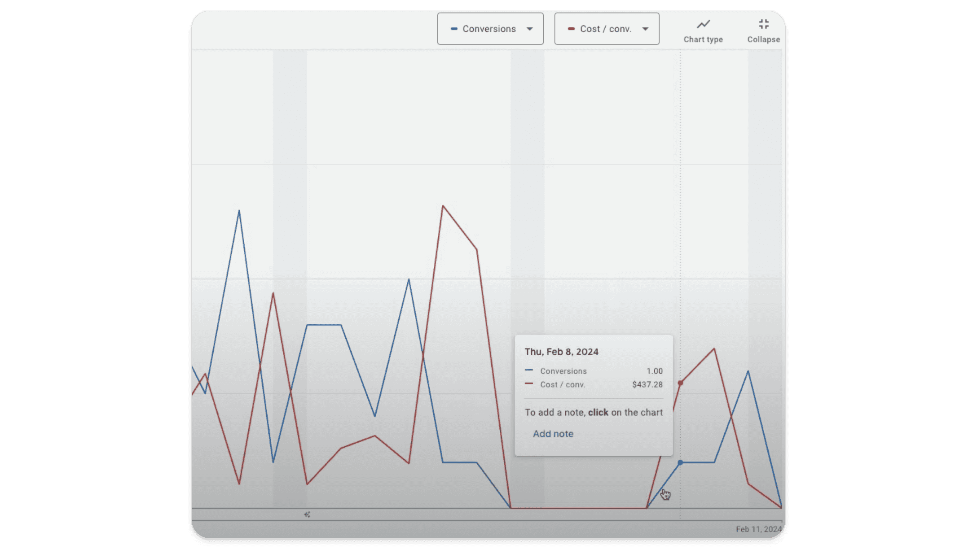The image size is (977, 549).
Task: Click the blue Conversions swatch in dropdown
Action: 454,29
